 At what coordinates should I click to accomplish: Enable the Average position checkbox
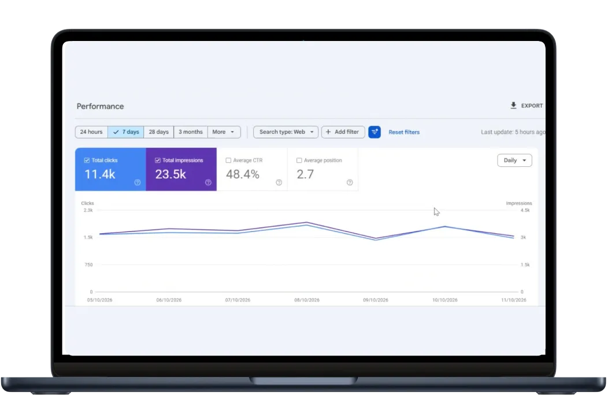[299, 160]
